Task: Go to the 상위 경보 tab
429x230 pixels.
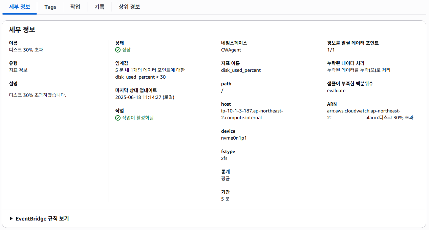Action: point(129,7)
